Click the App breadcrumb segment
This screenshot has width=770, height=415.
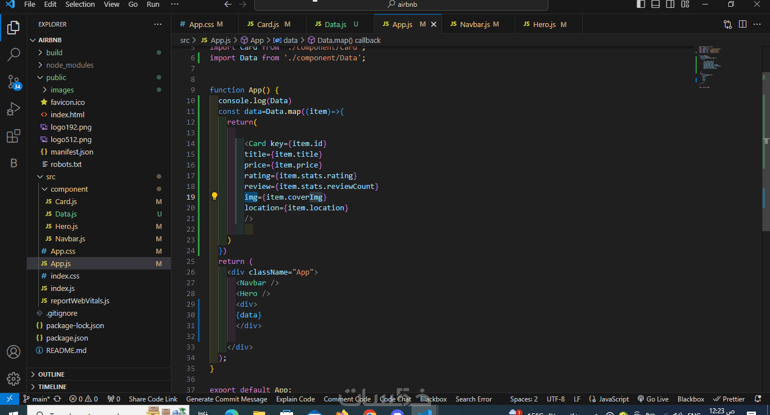pos(253,40)
